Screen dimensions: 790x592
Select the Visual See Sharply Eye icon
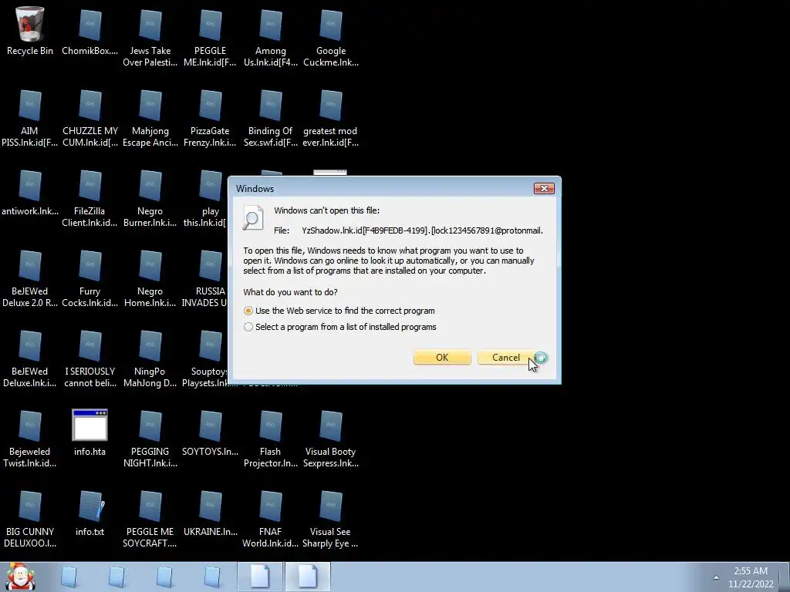click(330, 518)
